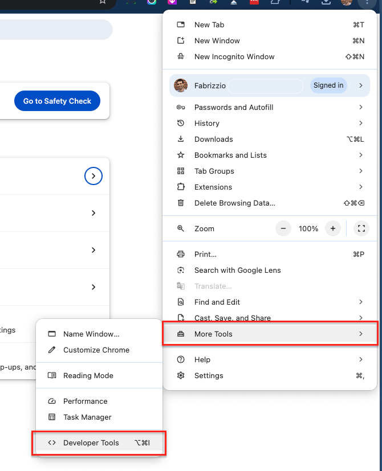This screenshot has height=471, width=382.
Task: Click the circled arrow on settings row
Action: 93,177
